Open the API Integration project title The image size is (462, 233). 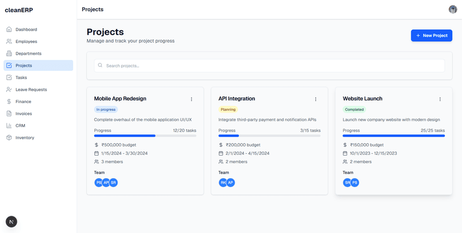(237, 99)
